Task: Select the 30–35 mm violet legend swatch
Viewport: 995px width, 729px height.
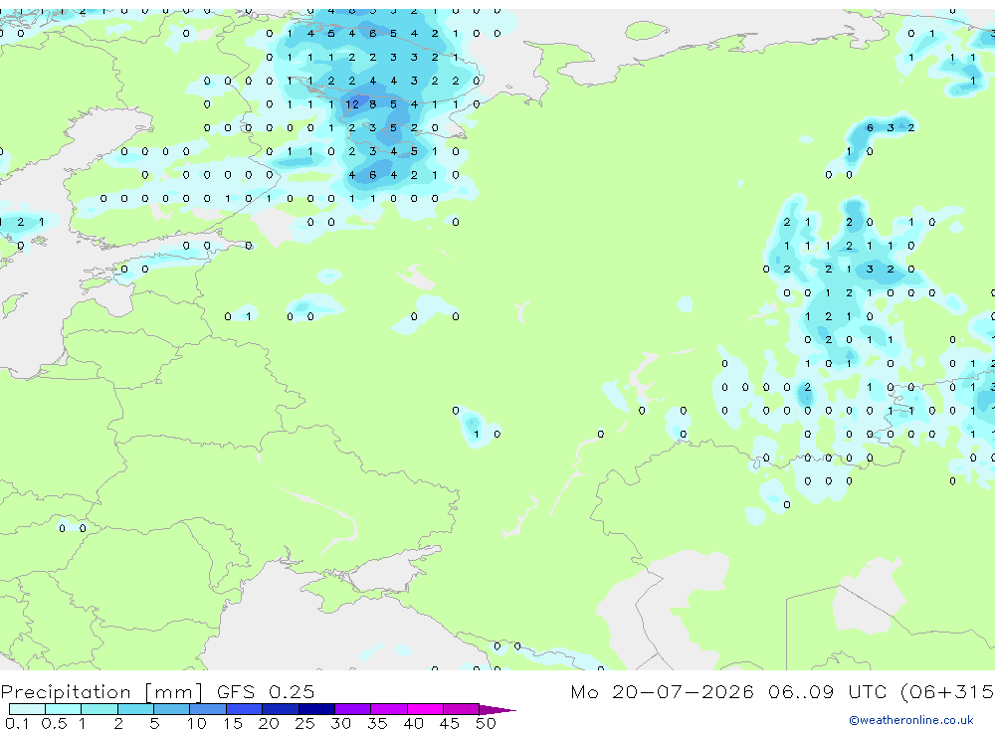Action: pos(353,709)
